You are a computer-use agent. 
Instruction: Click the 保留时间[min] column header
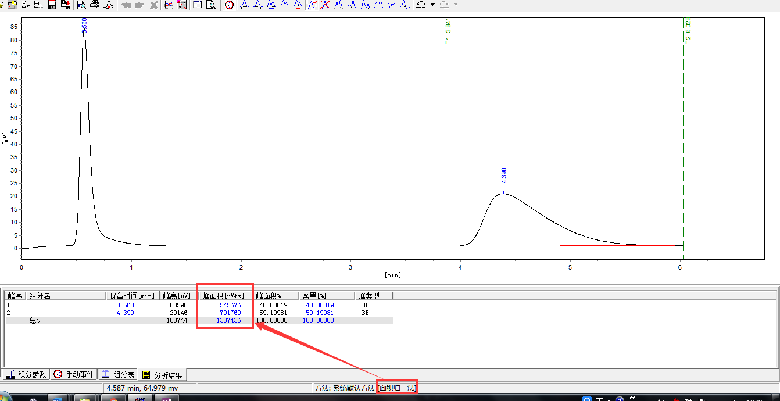click(x=131, y=296)
